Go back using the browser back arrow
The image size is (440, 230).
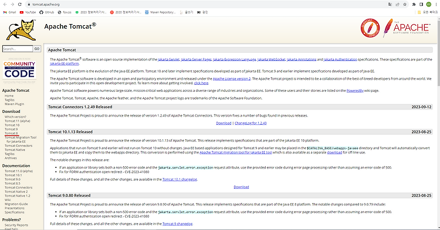[5, 5]
